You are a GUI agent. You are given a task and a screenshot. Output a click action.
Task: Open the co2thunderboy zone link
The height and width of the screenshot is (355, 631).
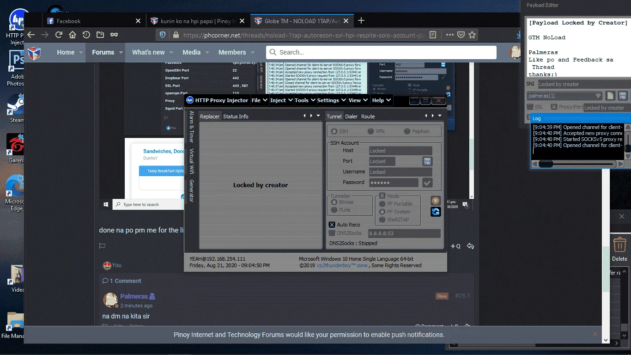[x=342, y=265]
